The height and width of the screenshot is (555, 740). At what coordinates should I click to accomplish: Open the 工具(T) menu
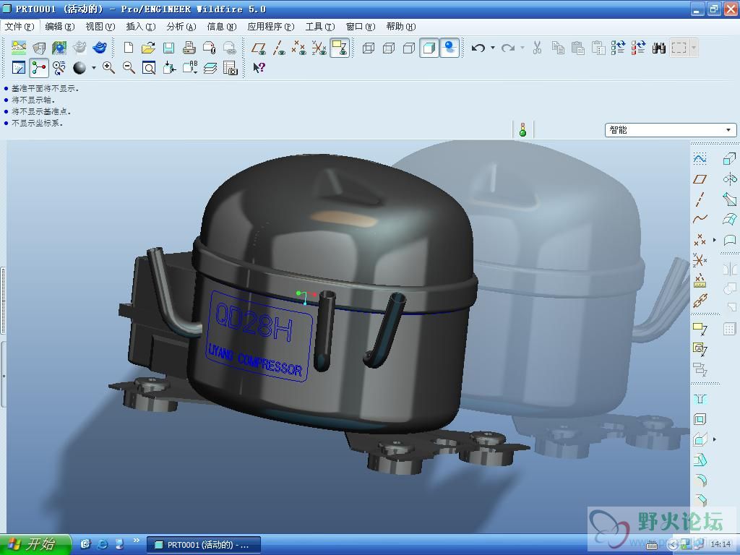[x=320, y=27]
